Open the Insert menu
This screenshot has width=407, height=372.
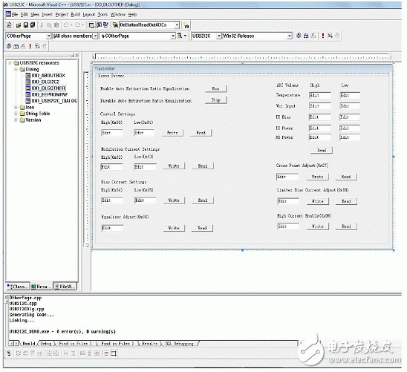(x=47, y=14)
